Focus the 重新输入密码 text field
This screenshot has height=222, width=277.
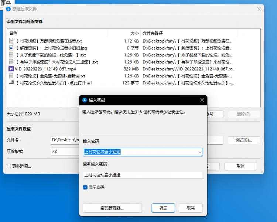pyautogui.click(x=143, y=175)
